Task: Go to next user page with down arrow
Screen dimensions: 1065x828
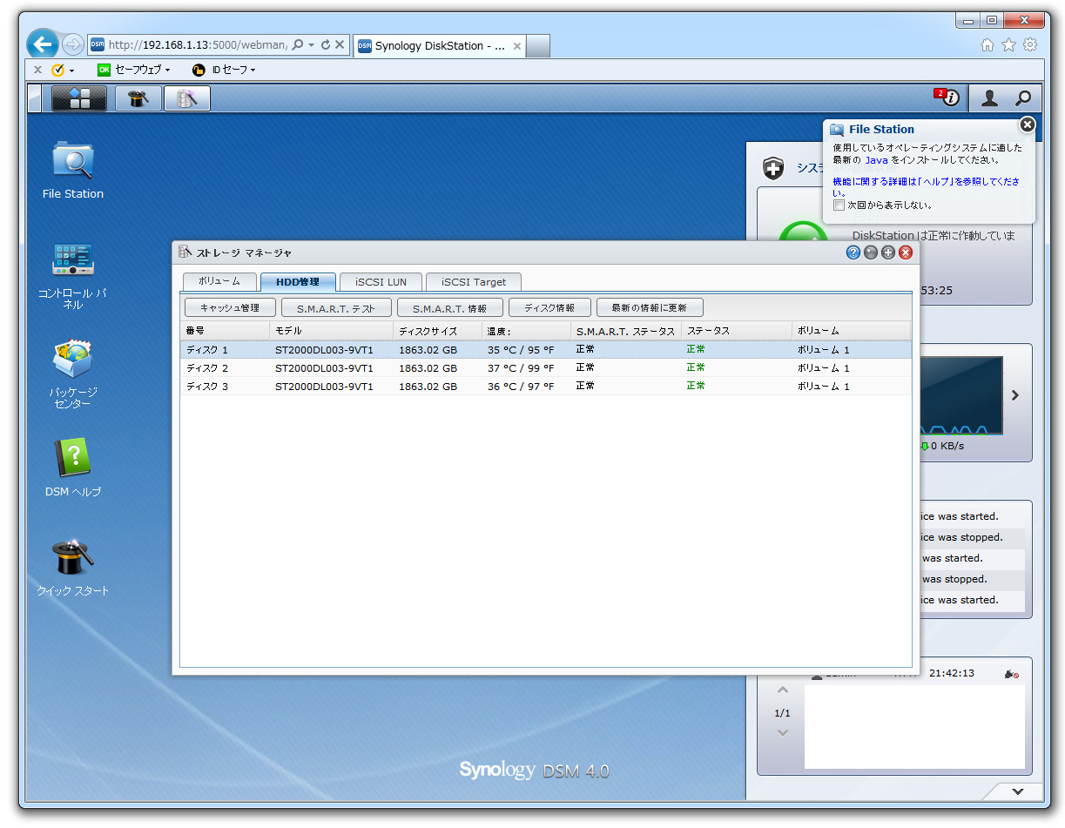Action: [x=782, y=733]
